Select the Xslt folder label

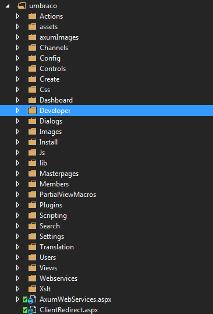(x=45, y=289)
